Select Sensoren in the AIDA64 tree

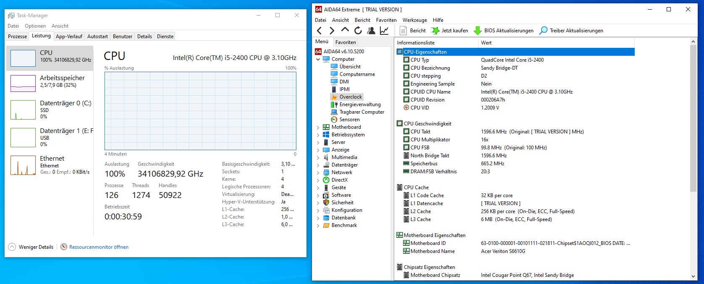pyautogui.click(x=345, y=120)
